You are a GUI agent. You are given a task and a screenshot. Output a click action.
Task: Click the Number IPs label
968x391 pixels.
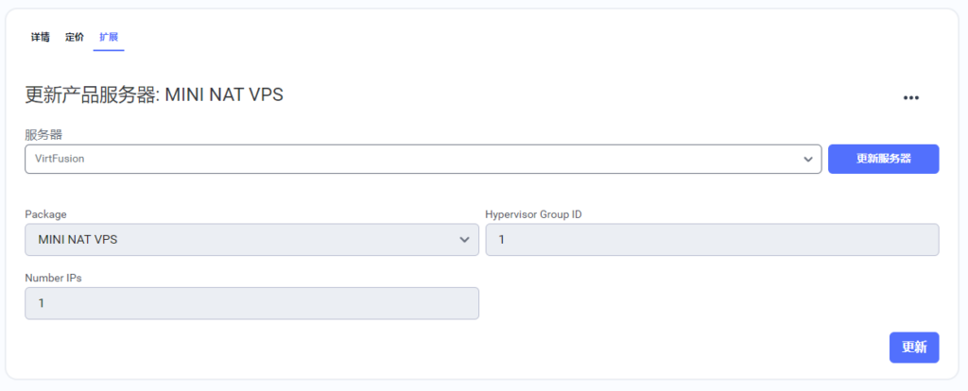(x=56, y=278)
